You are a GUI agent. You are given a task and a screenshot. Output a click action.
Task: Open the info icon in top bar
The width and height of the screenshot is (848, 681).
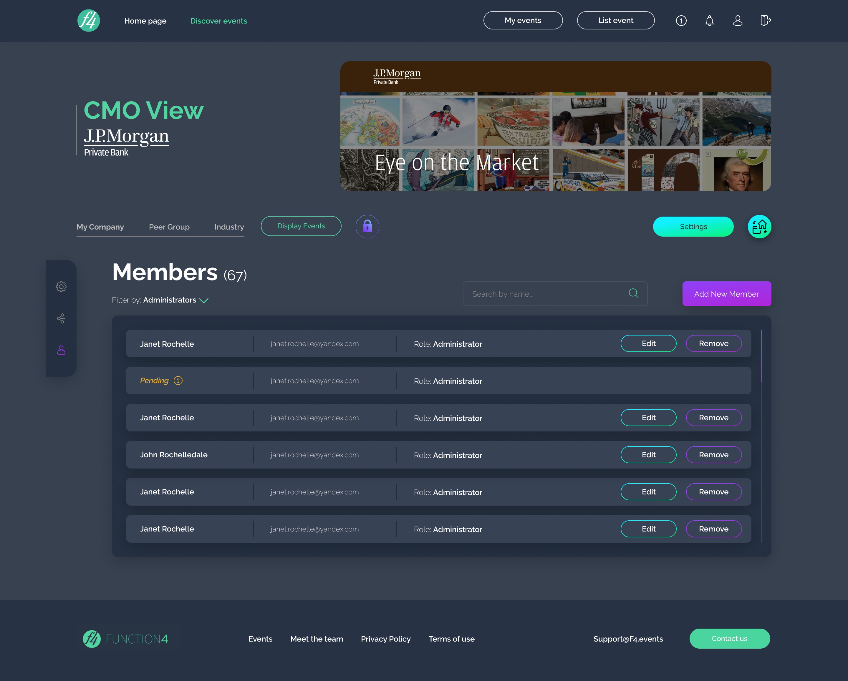681,20
